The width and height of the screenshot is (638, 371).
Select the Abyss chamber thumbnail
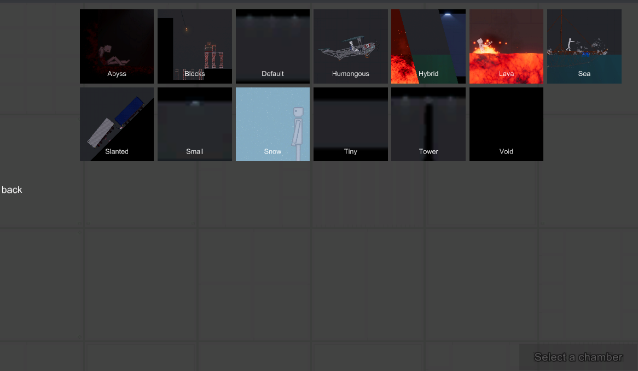[117, 46]
